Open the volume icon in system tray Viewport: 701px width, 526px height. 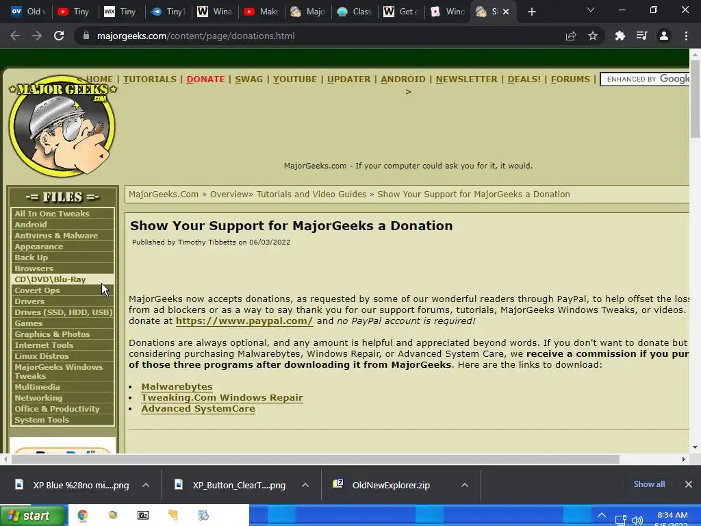point(637,521)
